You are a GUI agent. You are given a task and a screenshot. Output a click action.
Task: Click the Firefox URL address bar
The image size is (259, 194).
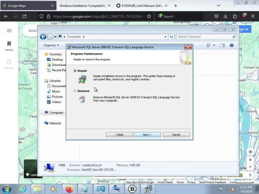pos(99,16)
